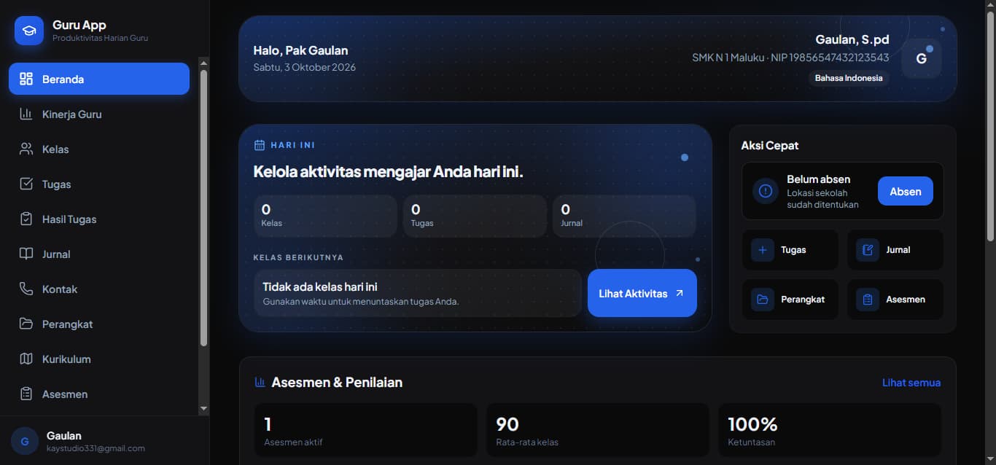Screen dimensions: 996x465
Task: Open the Kelas menu item
Action: (x=99, y=149)
